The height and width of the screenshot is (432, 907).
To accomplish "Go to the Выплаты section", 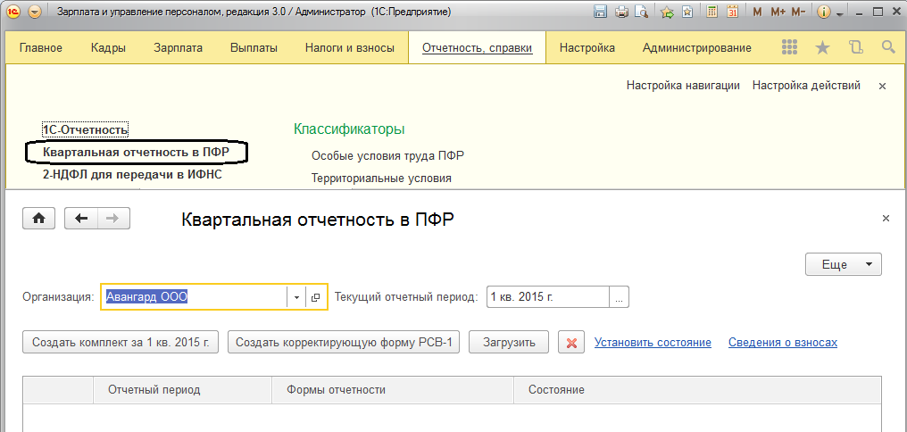I will click(x=254, y=48).
